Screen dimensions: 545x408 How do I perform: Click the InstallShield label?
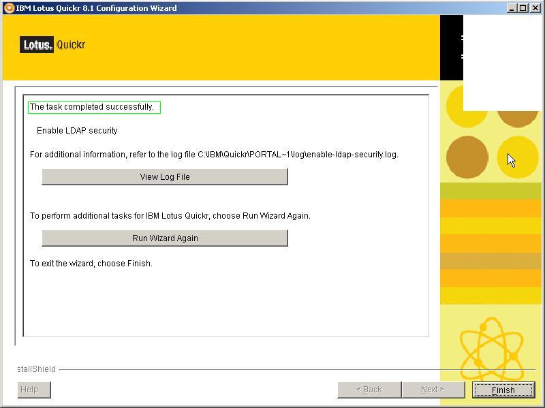[37, 369]
